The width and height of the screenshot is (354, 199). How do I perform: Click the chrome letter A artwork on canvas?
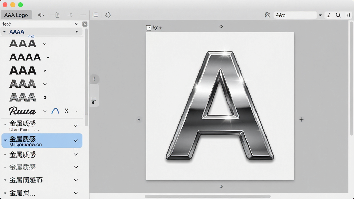(x=220, y=106)
